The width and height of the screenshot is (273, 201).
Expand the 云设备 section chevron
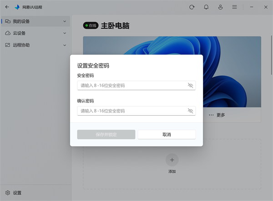tap(65, 33)
